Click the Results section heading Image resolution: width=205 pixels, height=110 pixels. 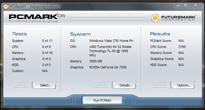160,34
